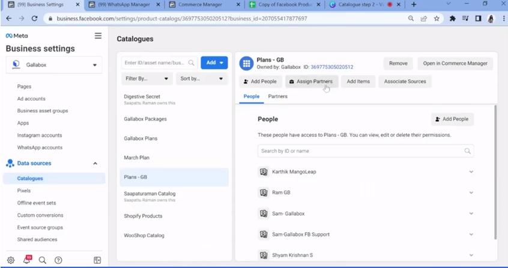
Task: Click the People list vertical scrollbar
Action: coord(495,171)
